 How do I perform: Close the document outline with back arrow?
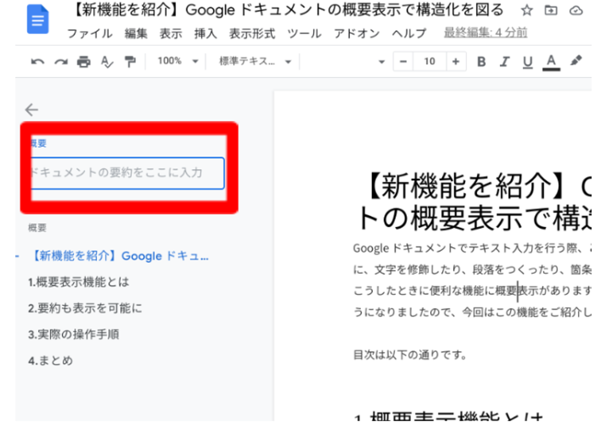coord(32,110)
